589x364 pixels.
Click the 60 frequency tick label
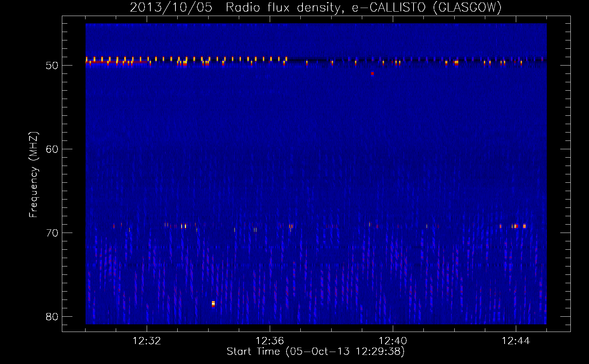point(52,149)
